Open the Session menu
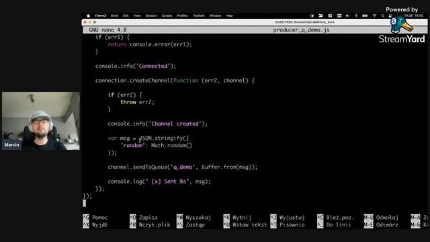Viewport: 430px width, 242px height. pyautogui.click(x=151, y=15)
